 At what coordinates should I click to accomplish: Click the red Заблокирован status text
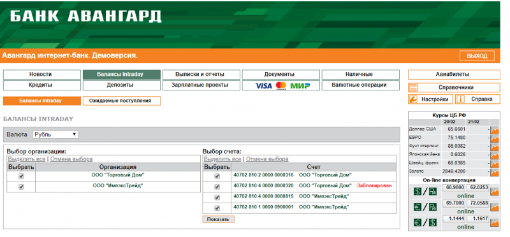[374, 185]
